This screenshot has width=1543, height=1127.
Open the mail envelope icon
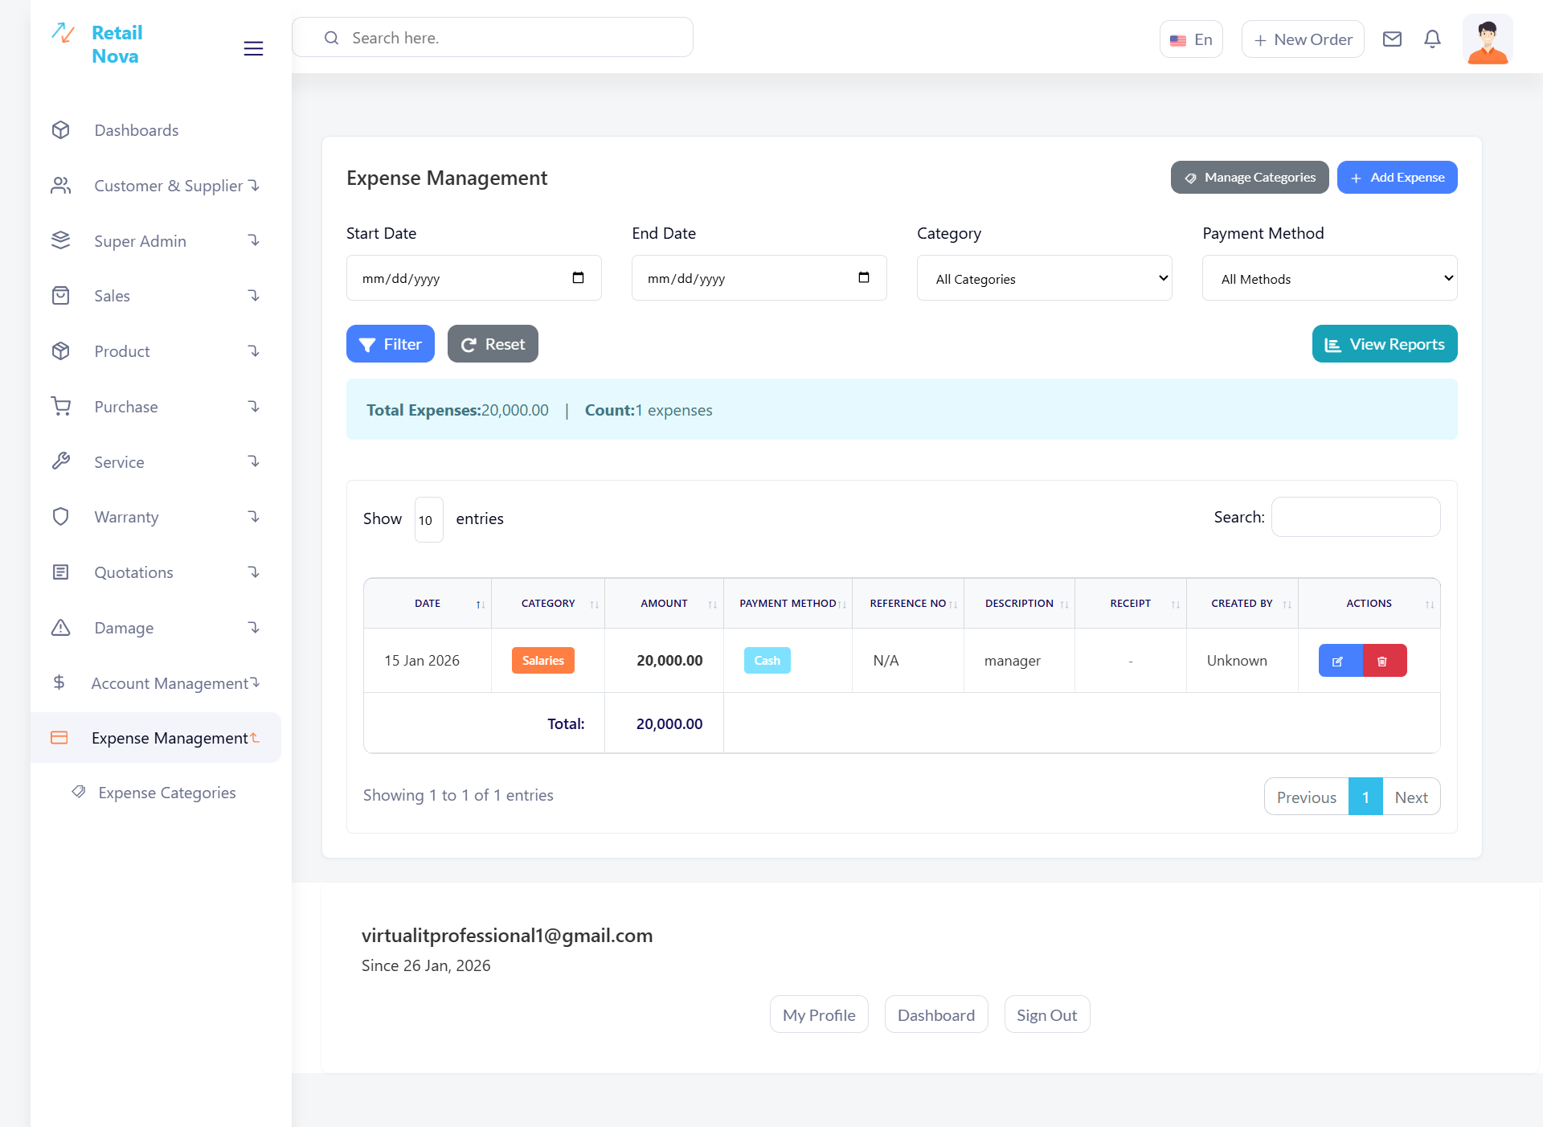click(1392, 39)
